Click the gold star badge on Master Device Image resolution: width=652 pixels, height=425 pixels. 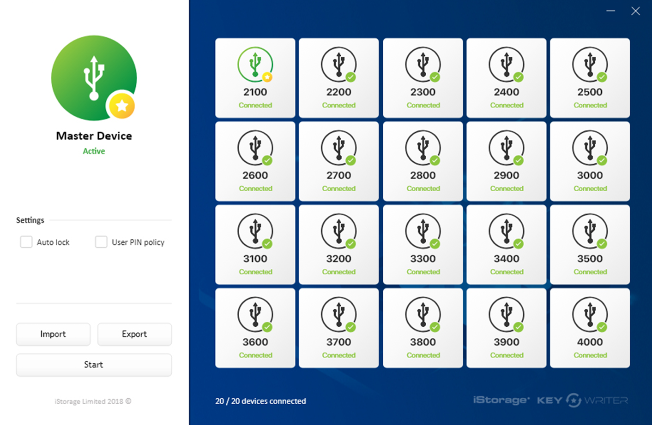pos(122,106)
